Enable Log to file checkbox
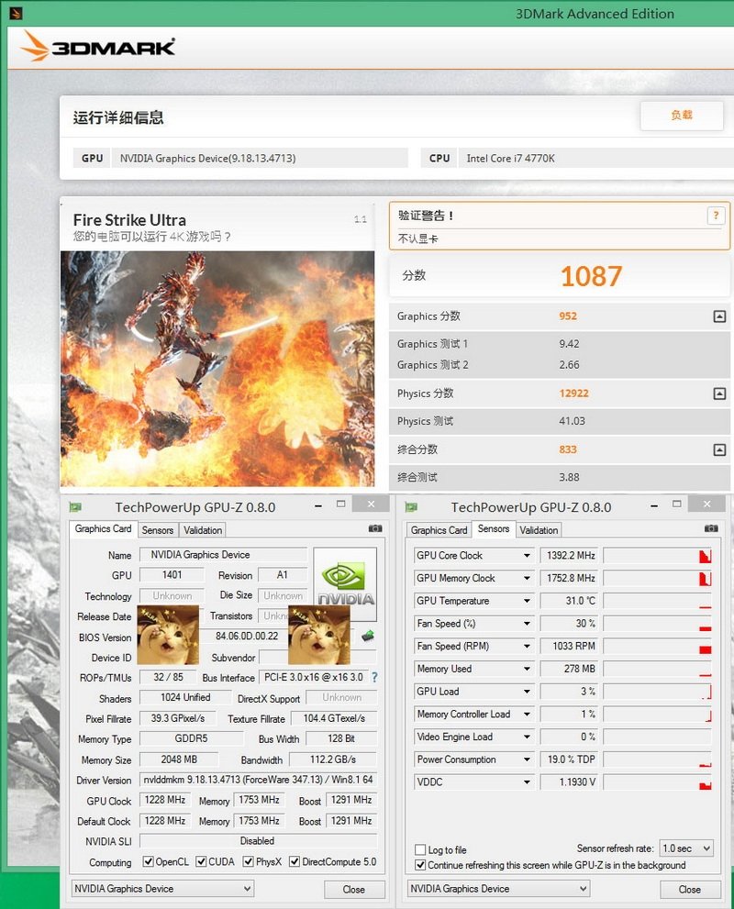Screen dimensions: 734x909 click(420, 850)
